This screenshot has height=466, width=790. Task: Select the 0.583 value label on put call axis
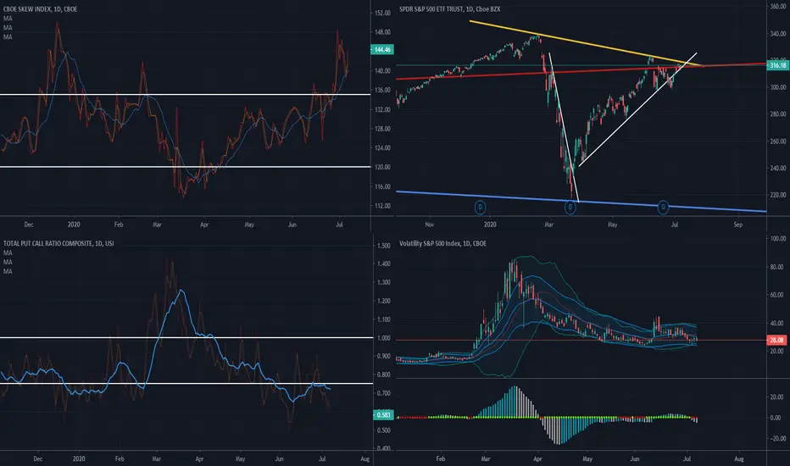383,415
